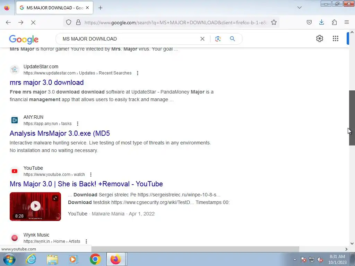The height and width of the screenshot is (266, 355).
Task: Open the Action Center flag icon
Action: point(303,260)
